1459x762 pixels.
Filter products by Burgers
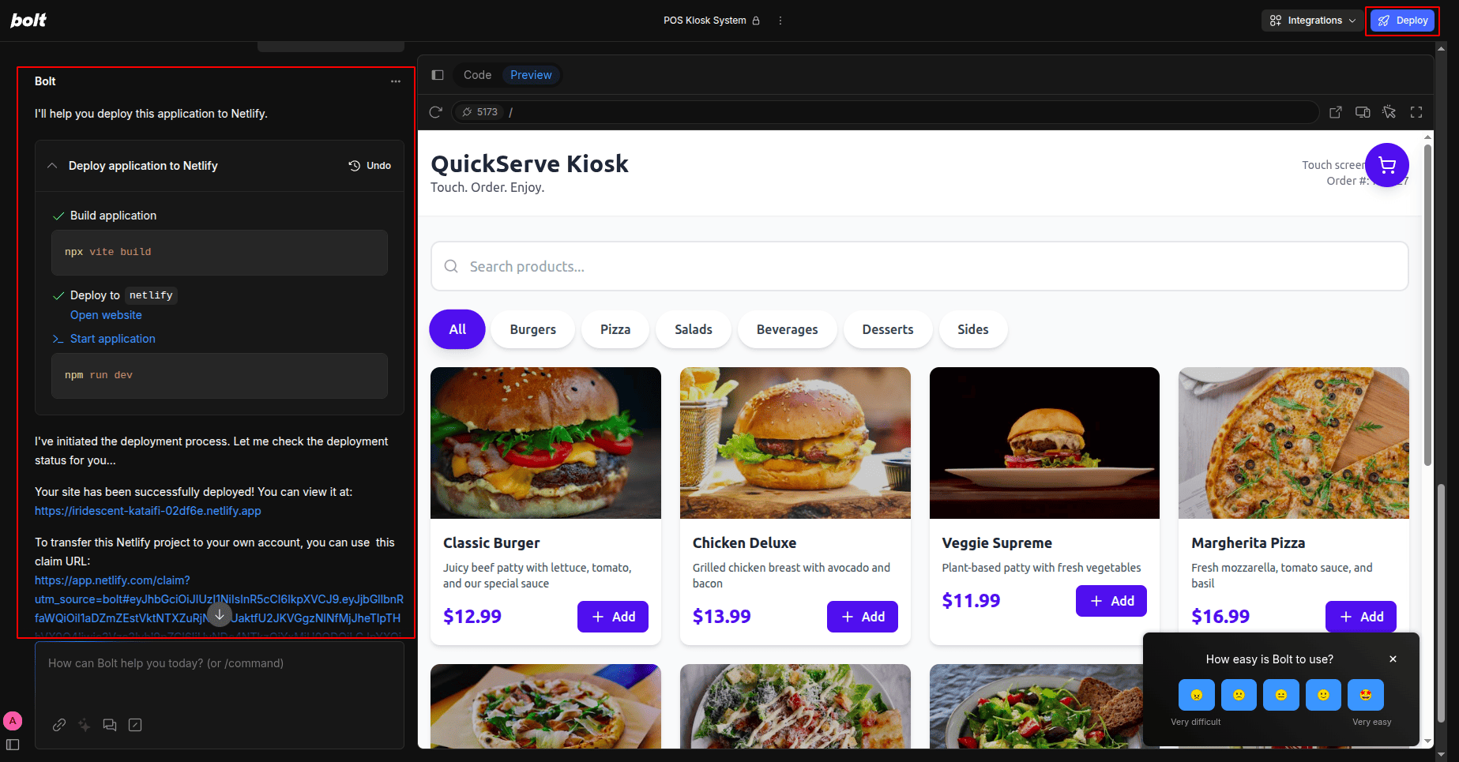[x=533, y=329]
